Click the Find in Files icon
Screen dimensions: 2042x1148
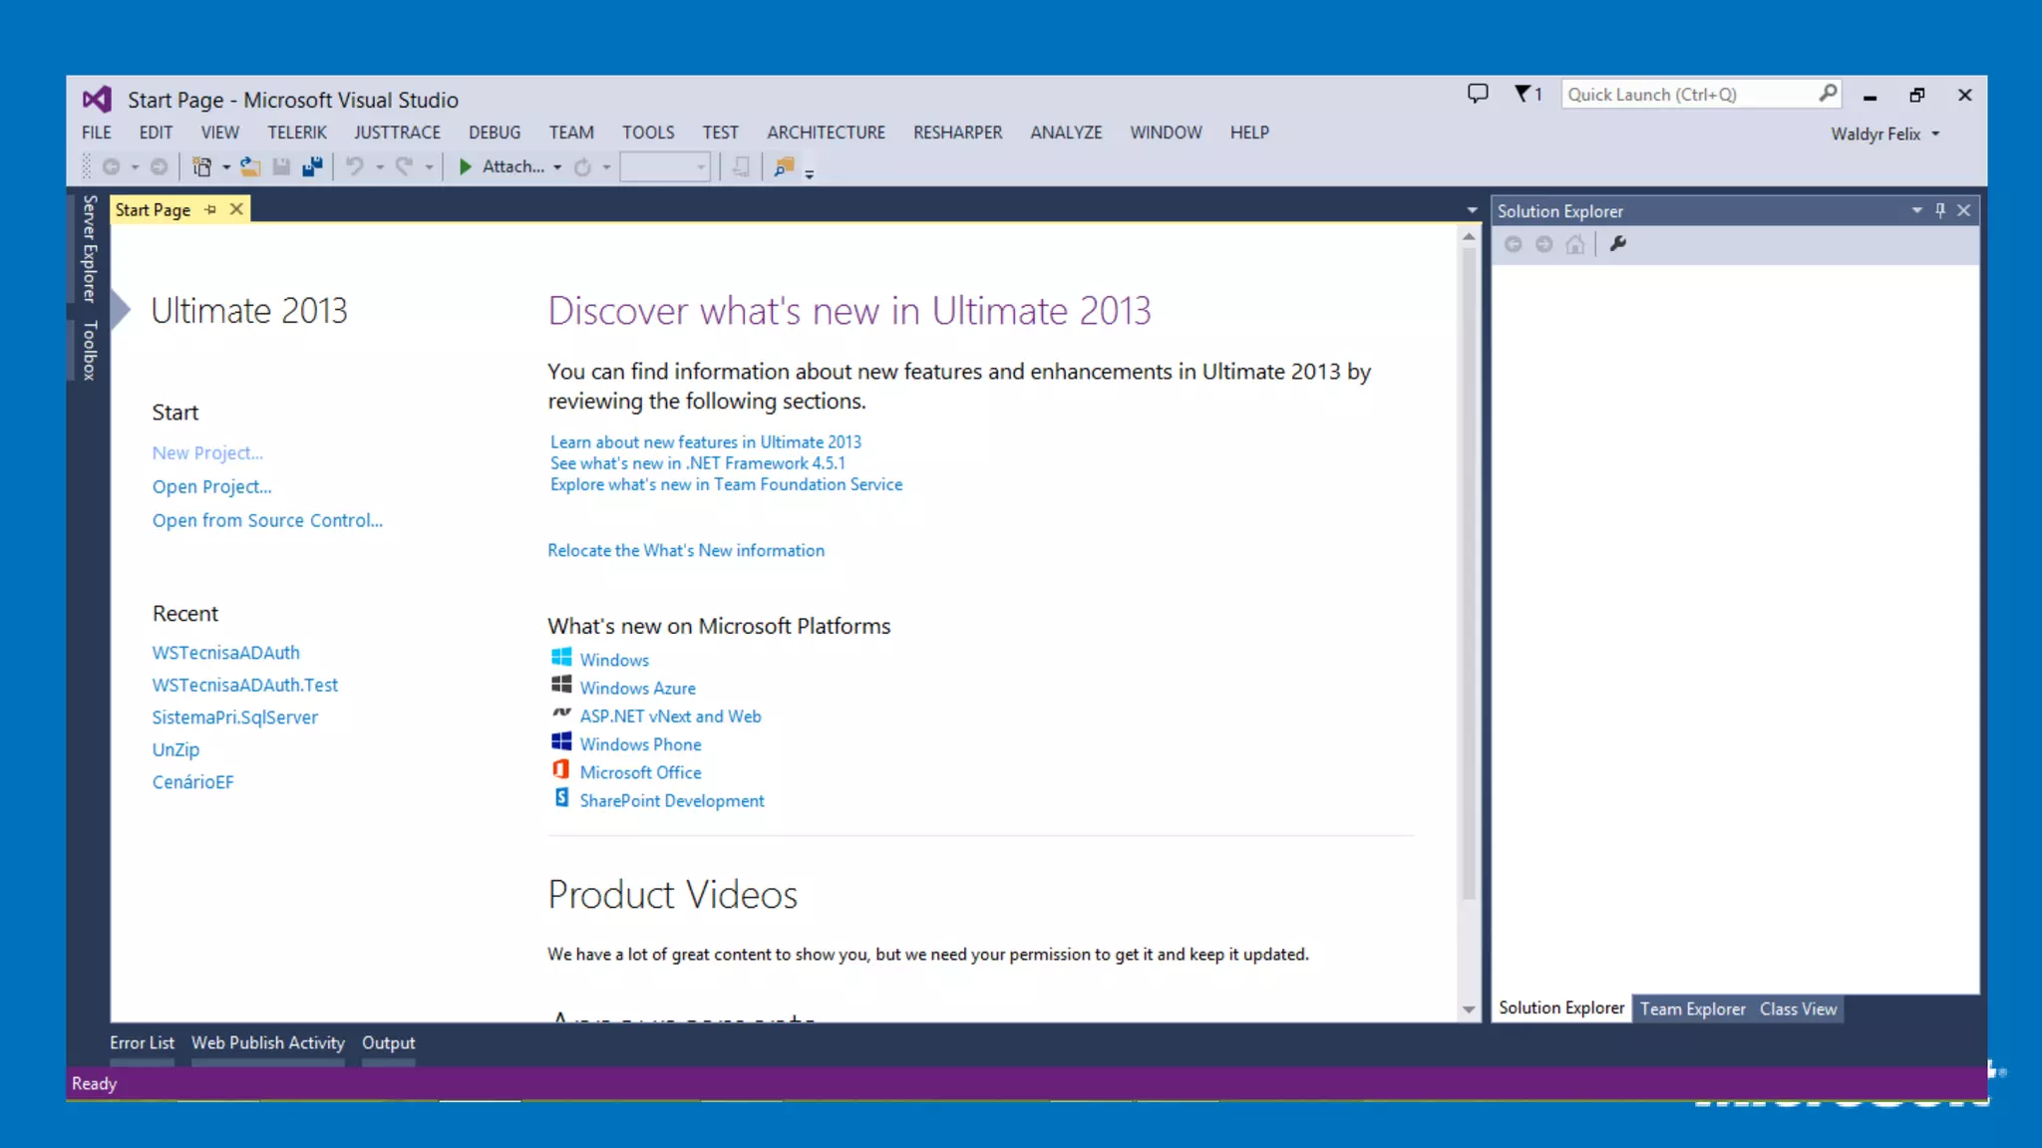click(x=785, y=167)
